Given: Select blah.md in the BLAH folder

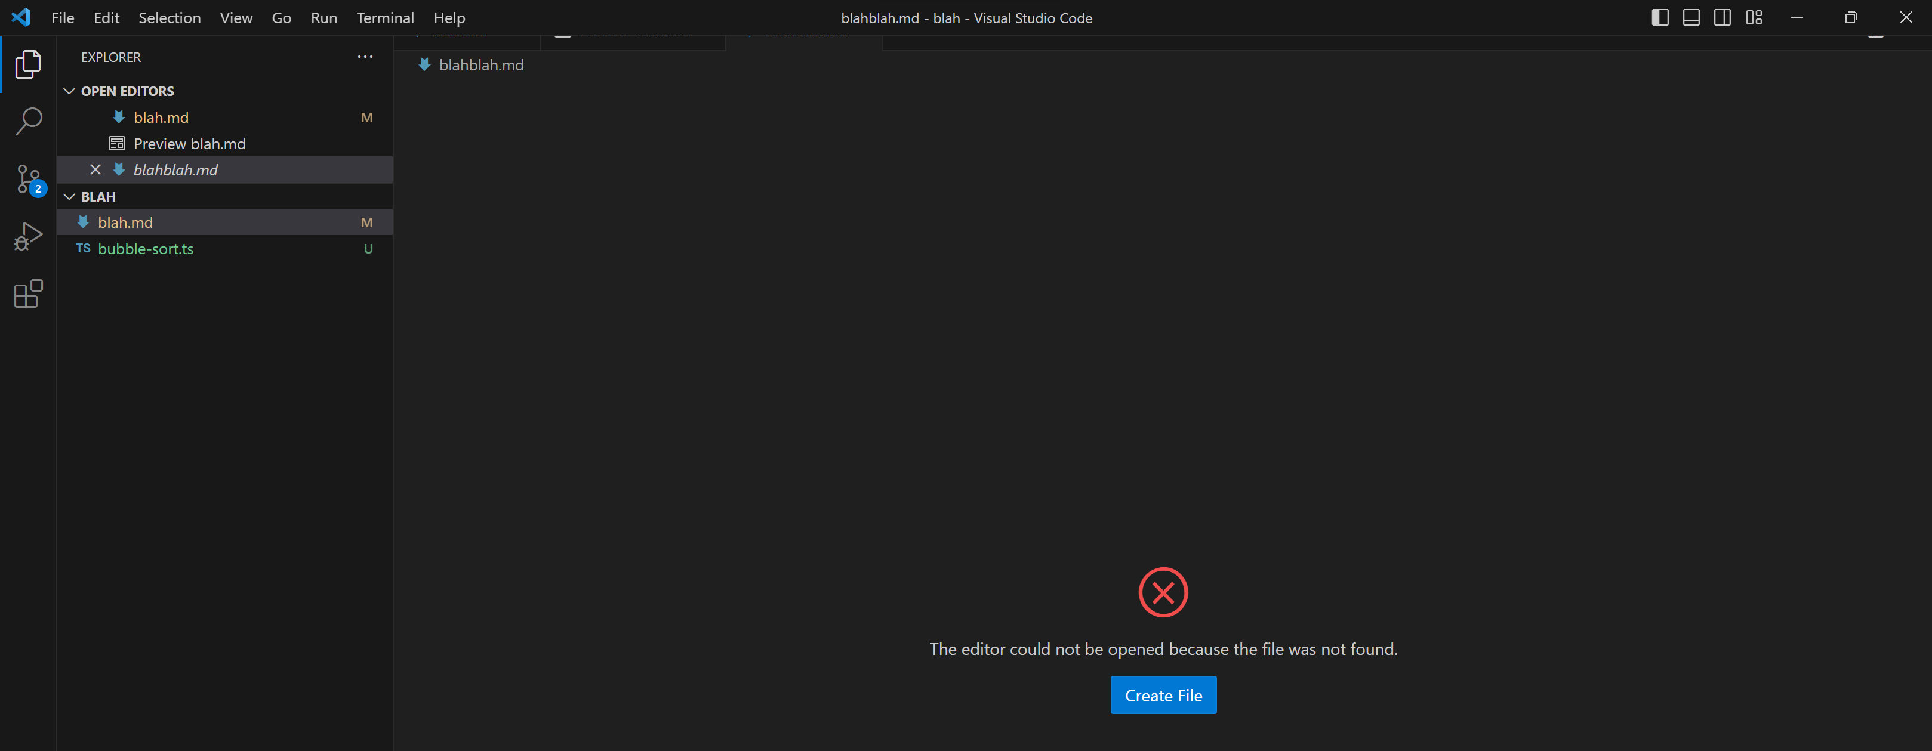Looking at the screenshot, I should [125, 222].
